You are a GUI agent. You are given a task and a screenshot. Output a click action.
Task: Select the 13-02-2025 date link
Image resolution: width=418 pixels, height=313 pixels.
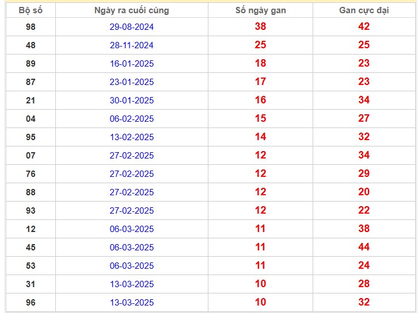(132, 137)
